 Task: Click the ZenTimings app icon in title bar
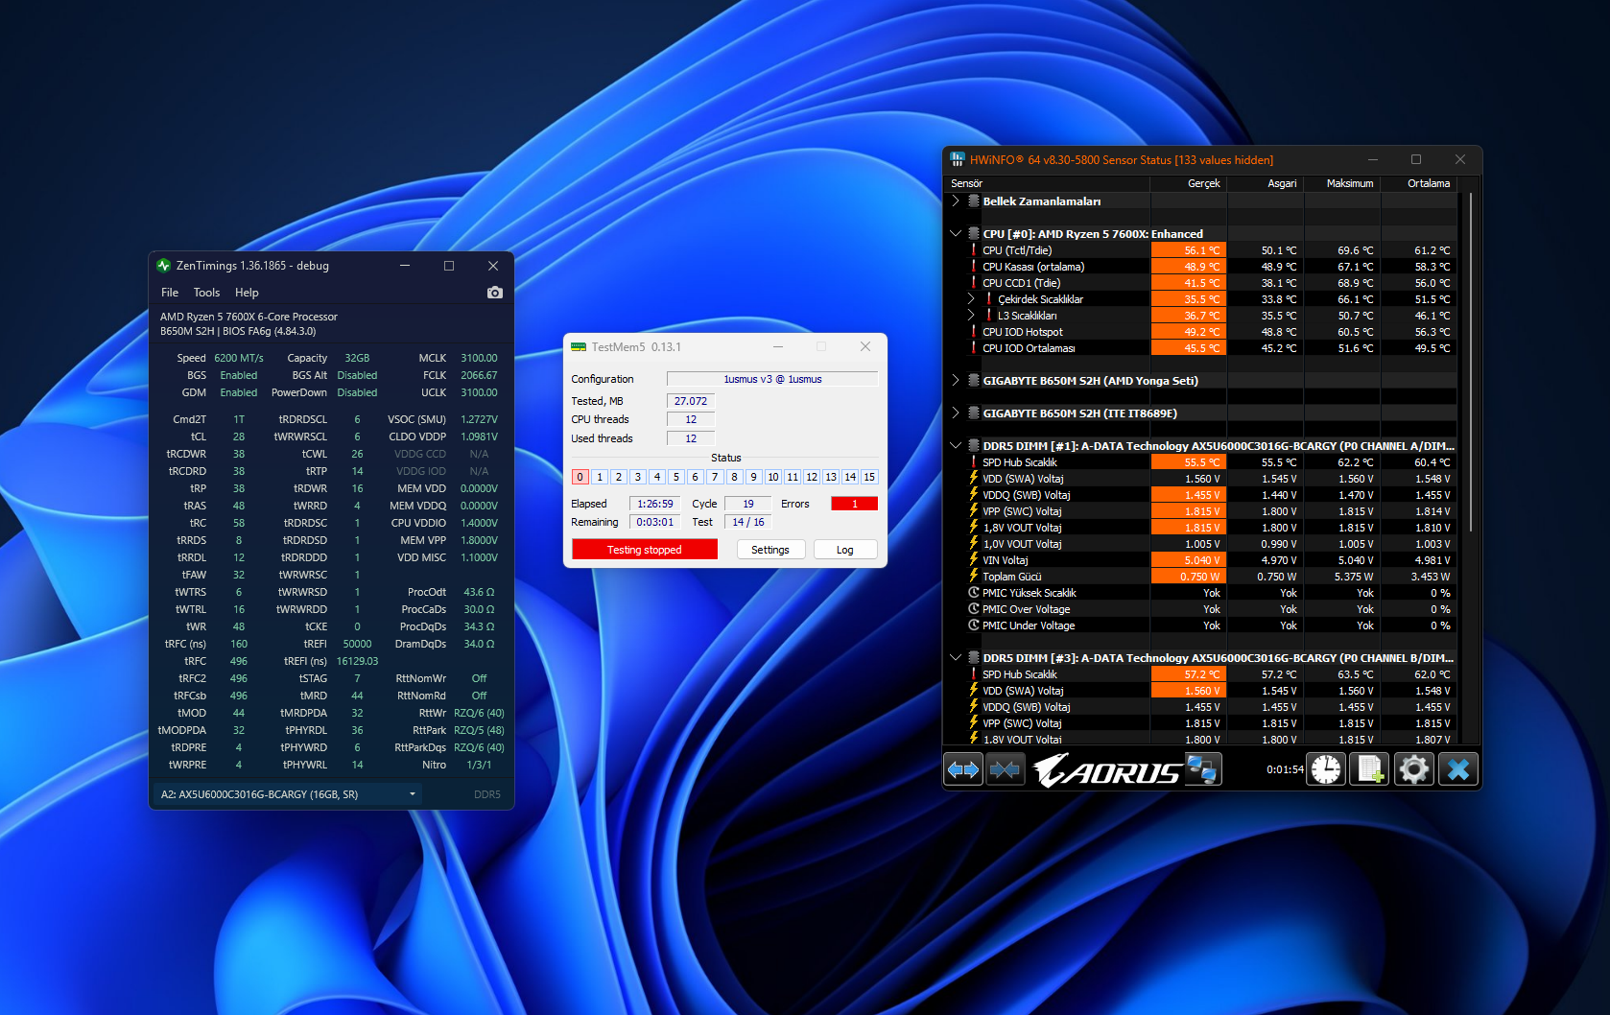click(x=164, y=266)
